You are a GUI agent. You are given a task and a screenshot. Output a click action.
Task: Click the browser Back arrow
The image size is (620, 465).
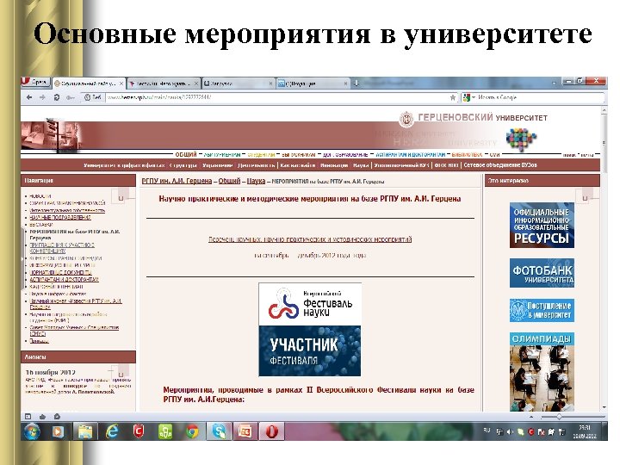tap(29, 97)
